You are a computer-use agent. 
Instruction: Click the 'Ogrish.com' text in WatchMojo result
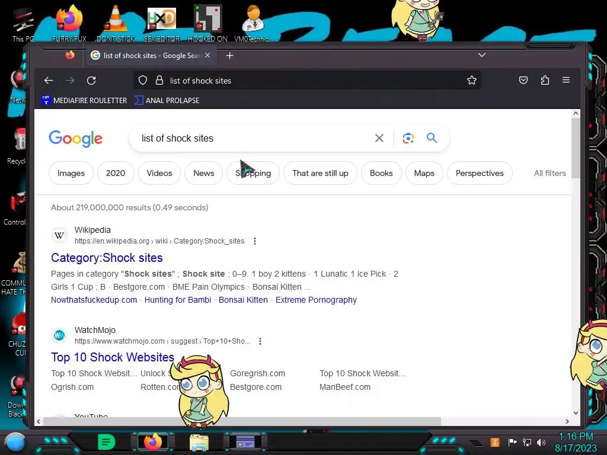click(72, 387)
